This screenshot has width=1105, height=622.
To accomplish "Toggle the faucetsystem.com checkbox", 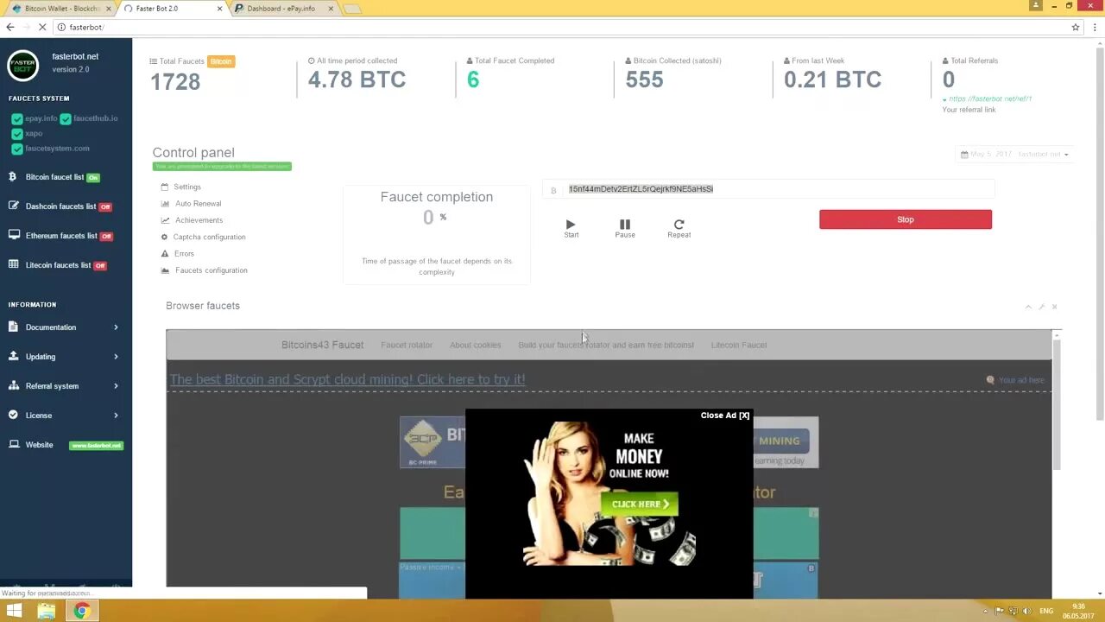I will [x=16, y=149].
